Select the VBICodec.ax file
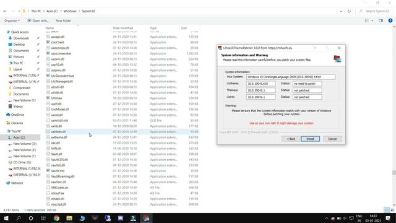This screenshot has height=223, width=396. point(59,188)
